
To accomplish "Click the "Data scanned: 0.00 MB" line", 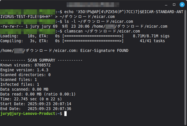I will point(25,89).
